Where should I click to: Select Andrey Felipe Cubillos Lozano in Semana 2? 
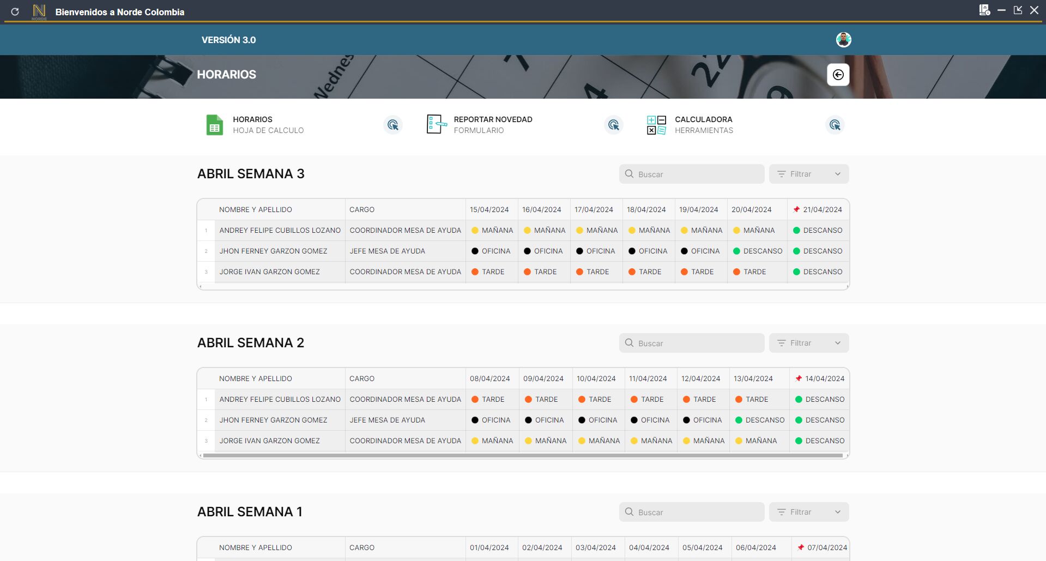pos(280,399)
